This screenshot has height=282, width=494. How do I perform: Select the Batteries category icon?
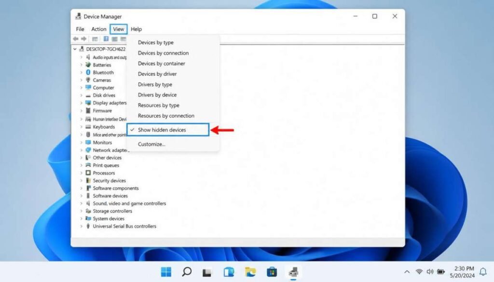coord(88,65)
